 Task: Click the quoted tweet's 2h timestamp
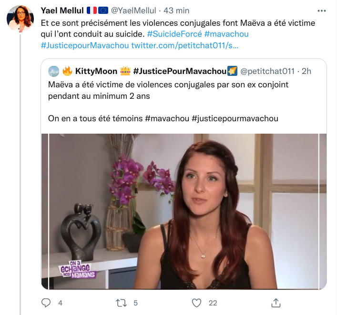306,71
